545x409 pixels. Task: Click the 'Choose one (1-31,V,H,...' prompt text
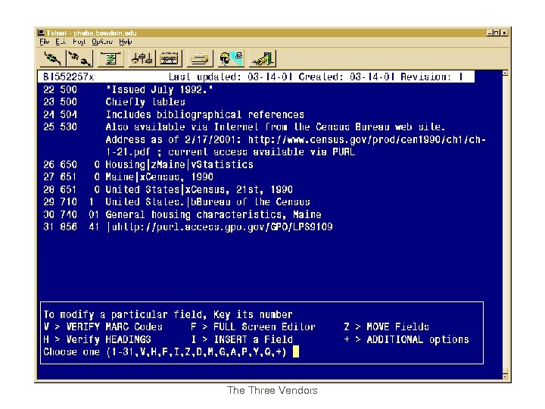[x=165, y=352]
